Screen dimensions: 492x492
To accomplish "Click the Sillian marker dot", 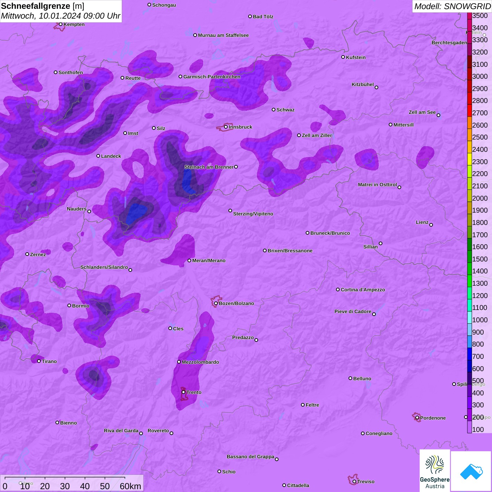I will [x=381, y=243].
